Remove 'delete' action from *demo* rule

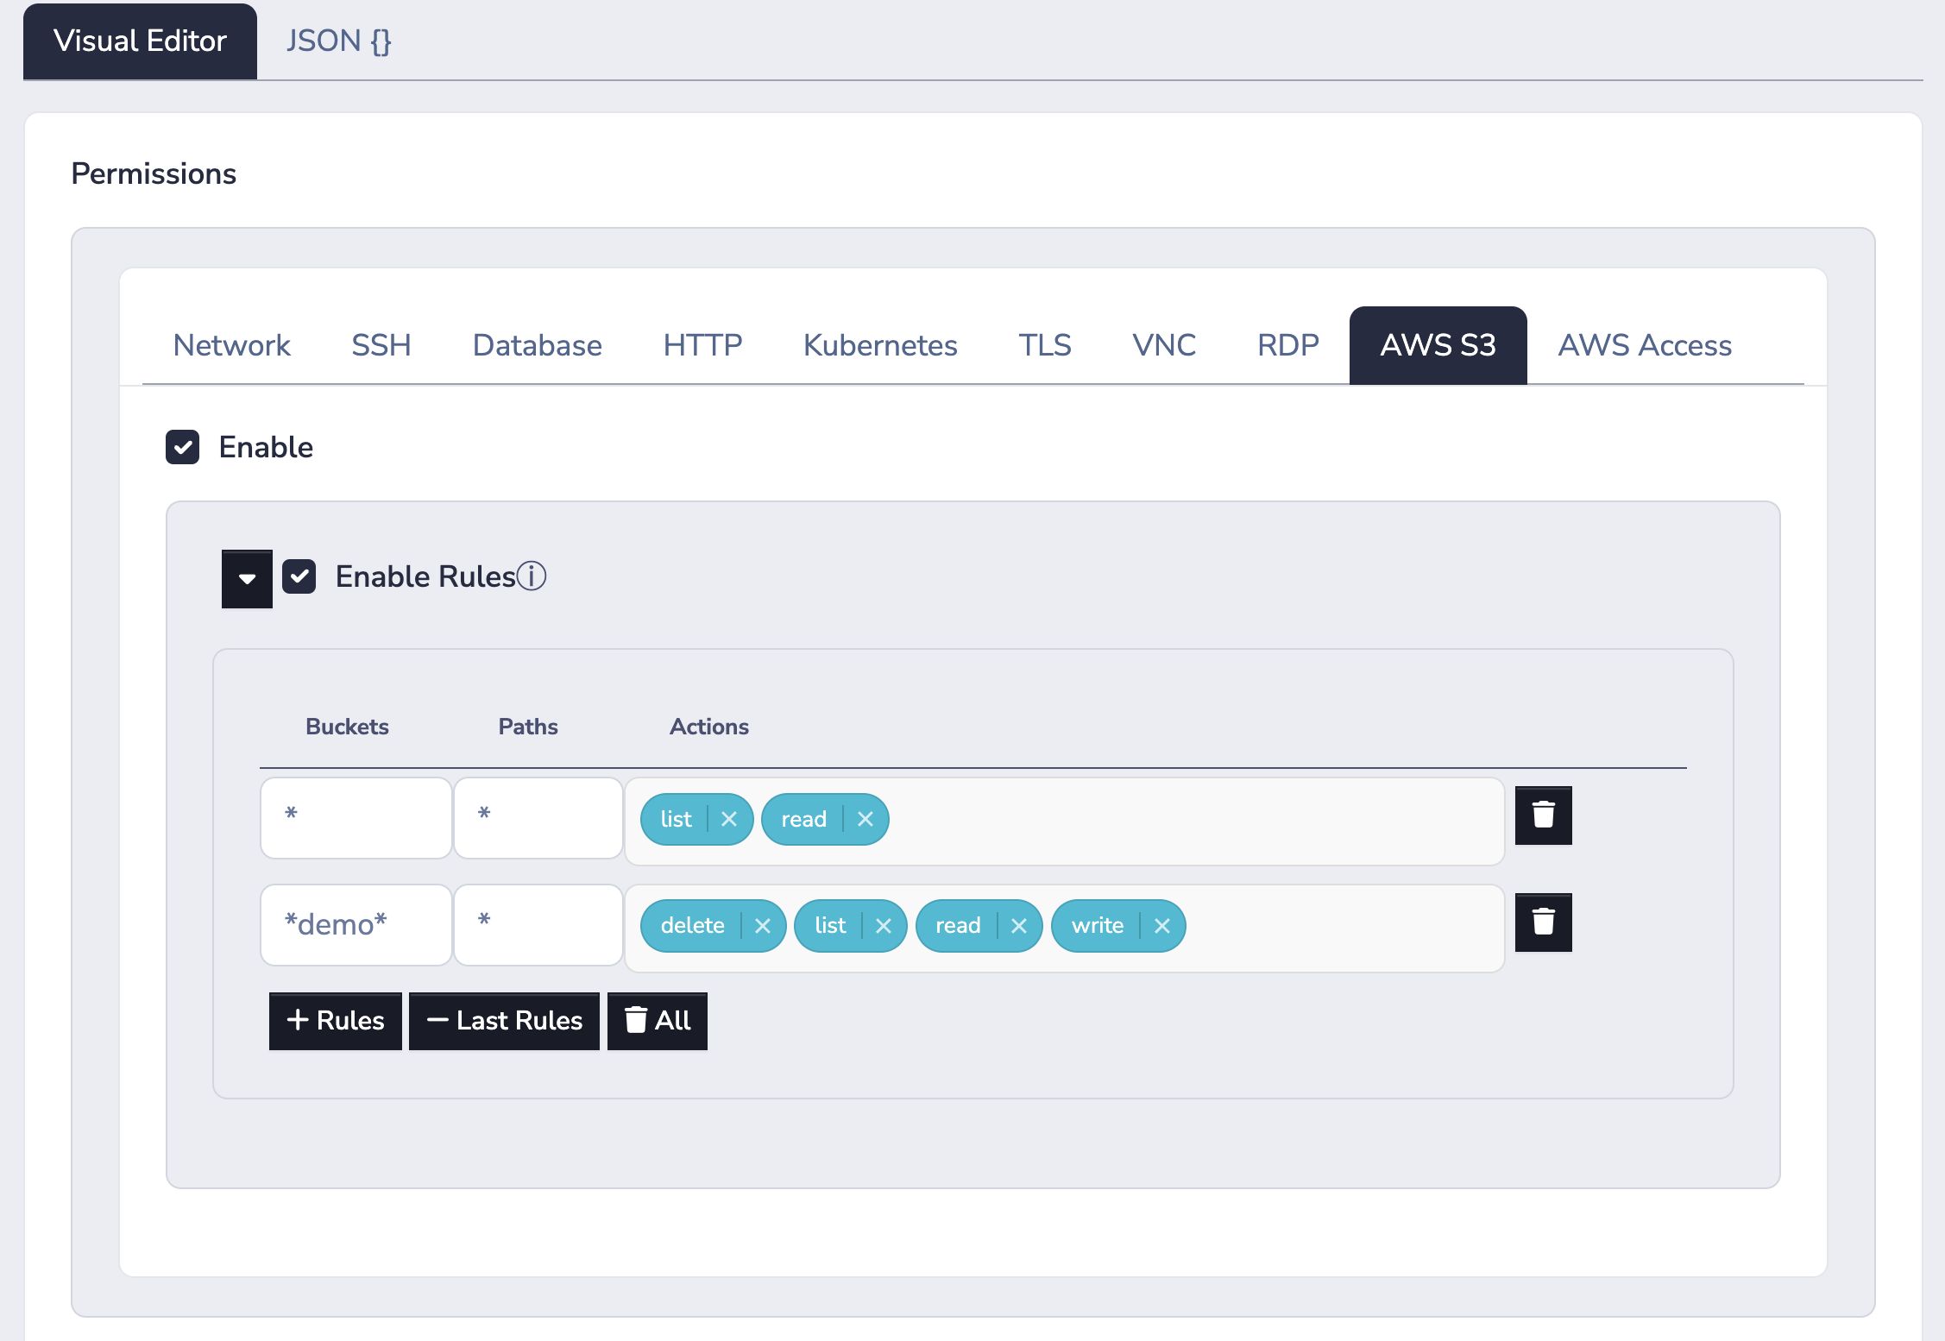click(763, 926)
